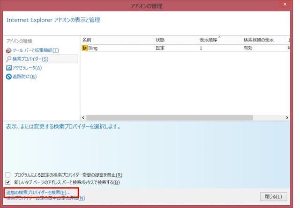Viewport: 300px width, 208px height.
Task: Click the magnifier icon for search providers
Action: click(8, 59)
